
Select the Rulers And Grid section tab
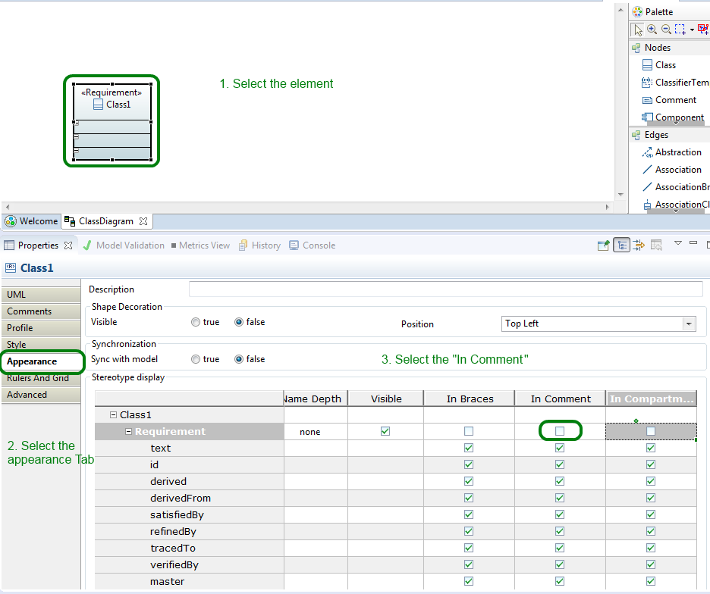click(41, 378)
